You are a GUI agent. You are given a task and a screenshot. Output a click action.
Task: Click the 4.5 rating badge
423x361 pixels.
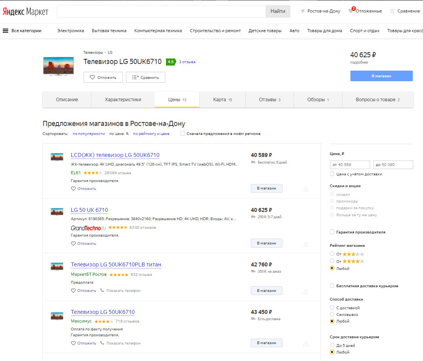point(170,62)
